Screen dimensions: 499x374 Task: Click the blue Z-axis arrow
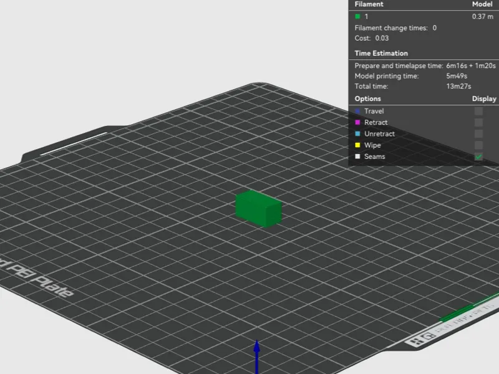click(x=257, y=356)
